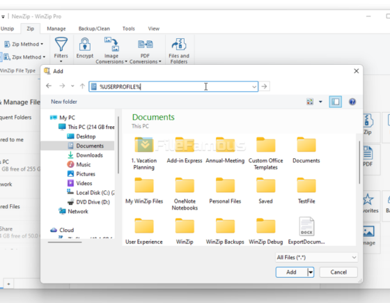This screenshot has width=390, height=303.
Task: Select the Add-in Express folder
Action: (x=185, y=150)
